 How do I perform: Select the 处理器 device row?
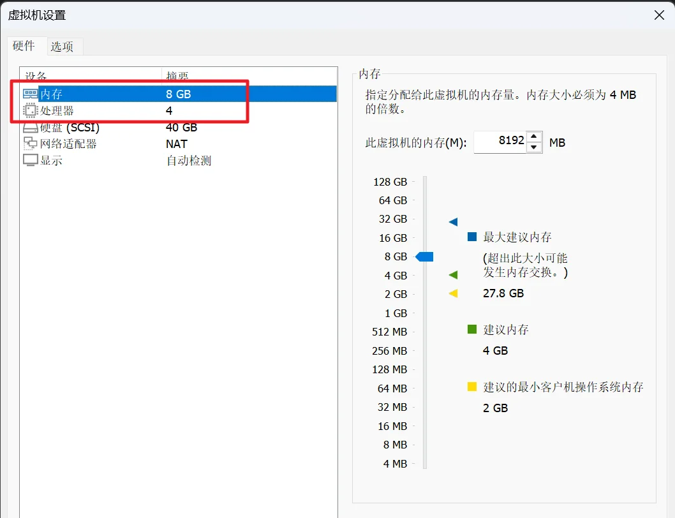coord(178,110)
